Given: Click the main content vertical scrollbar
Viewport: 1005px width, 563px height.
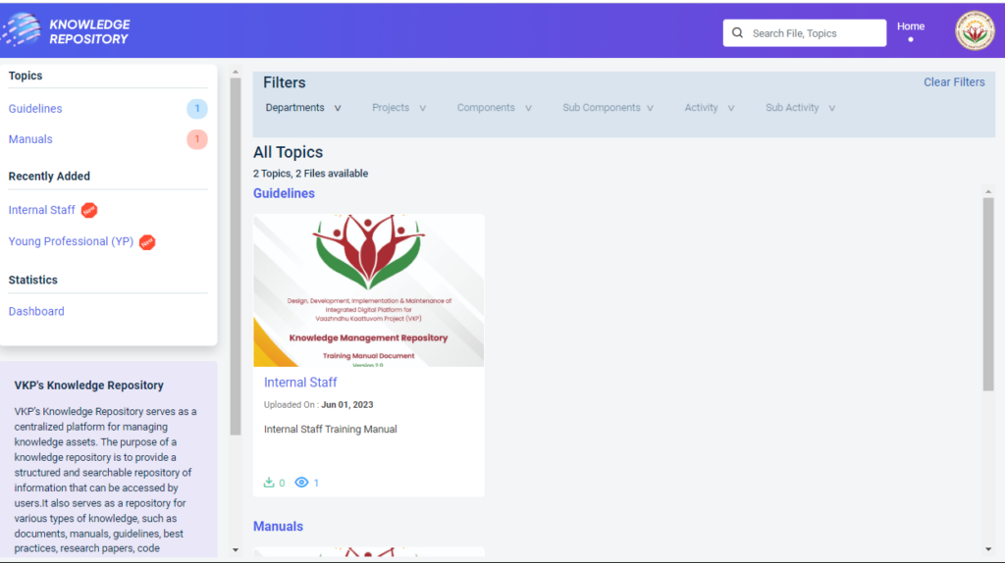Looking at the screenshot, I should pyautogui.click(x=988, y=294).
